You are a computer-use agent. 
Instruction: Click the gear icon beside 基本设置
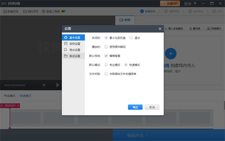pos(66,37)
